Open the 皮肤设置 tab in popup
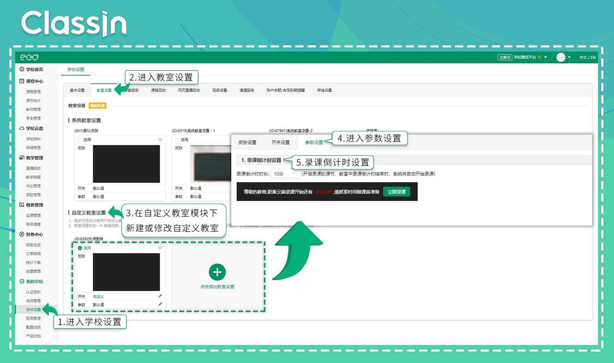Viewport: 614px width, 363px height. point(247,142)
